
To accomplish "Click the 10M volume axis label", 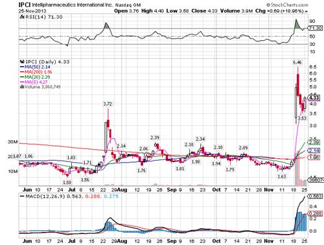I will (12, 171).
